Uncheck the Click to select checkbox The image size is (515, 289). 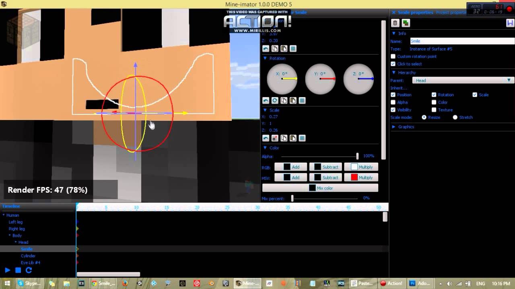pyautogui.click(x=393, y=64)
